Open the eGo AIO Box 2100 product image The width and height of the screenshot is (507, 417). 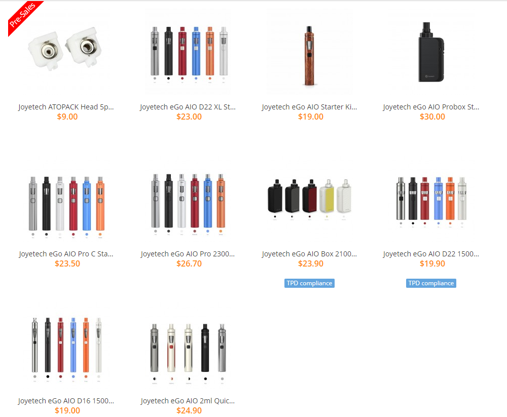coord(309,201)
